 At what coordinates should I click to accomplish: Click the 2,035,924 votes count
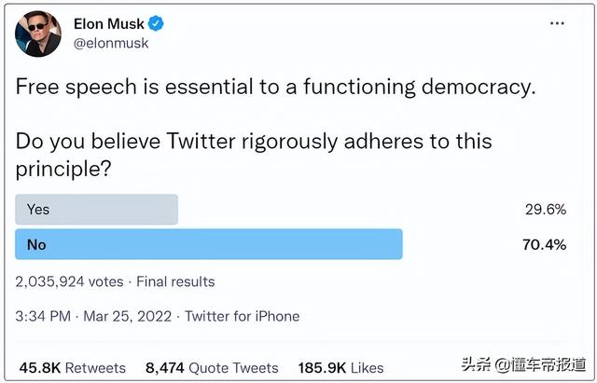(x=70, y=280)
